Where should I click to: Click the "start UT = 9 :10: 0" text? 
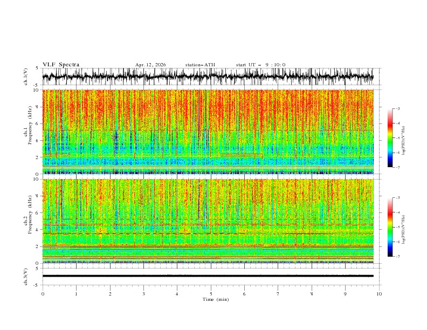260,65
